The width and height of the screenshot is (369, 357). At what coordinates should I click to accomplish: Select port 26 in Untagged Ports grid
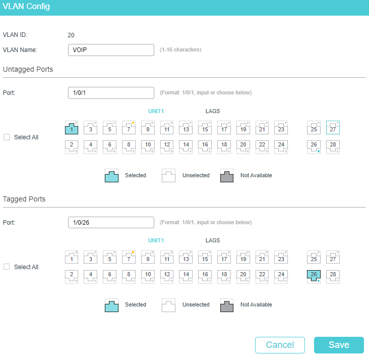314,147
